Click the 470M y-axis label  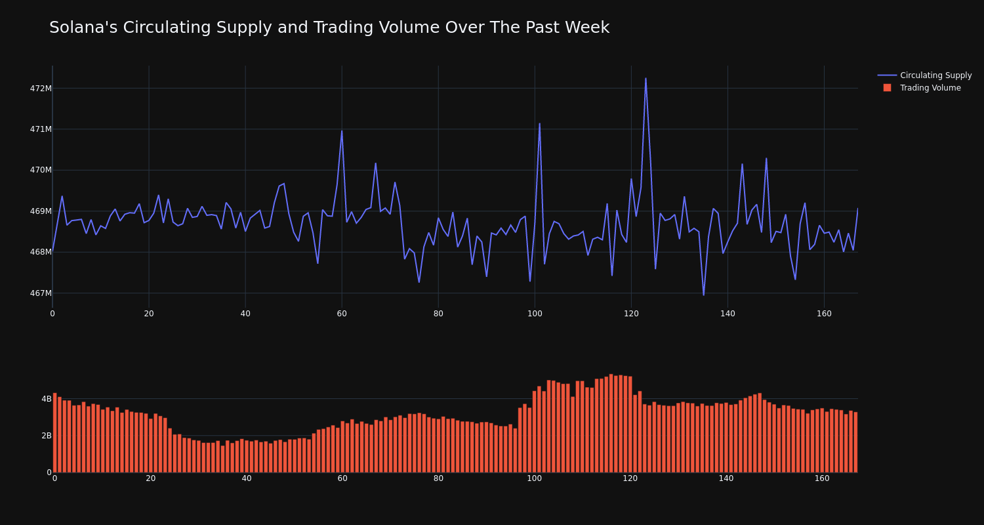coord(41,170)
